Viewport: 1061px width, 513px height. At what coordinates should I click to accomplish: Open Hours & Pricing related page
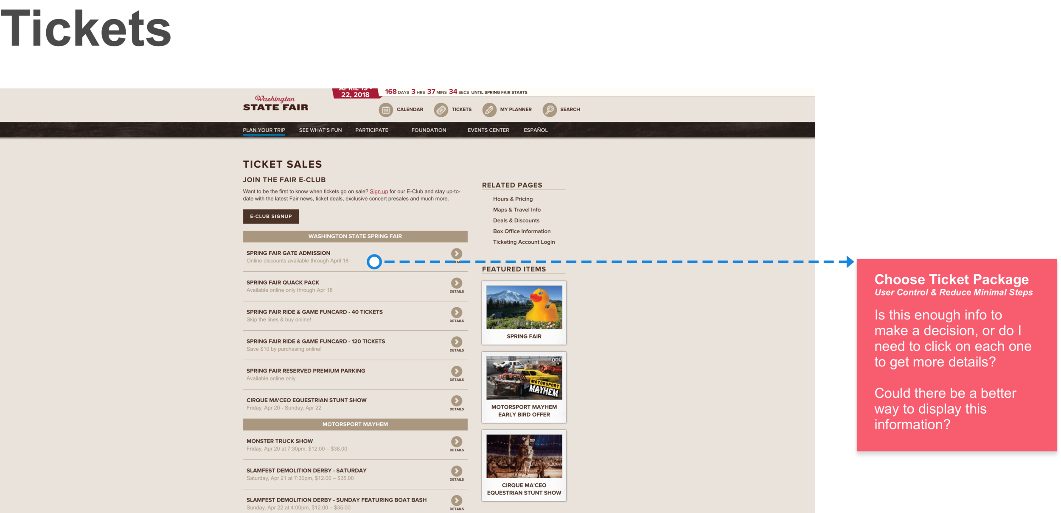[513, 199]
